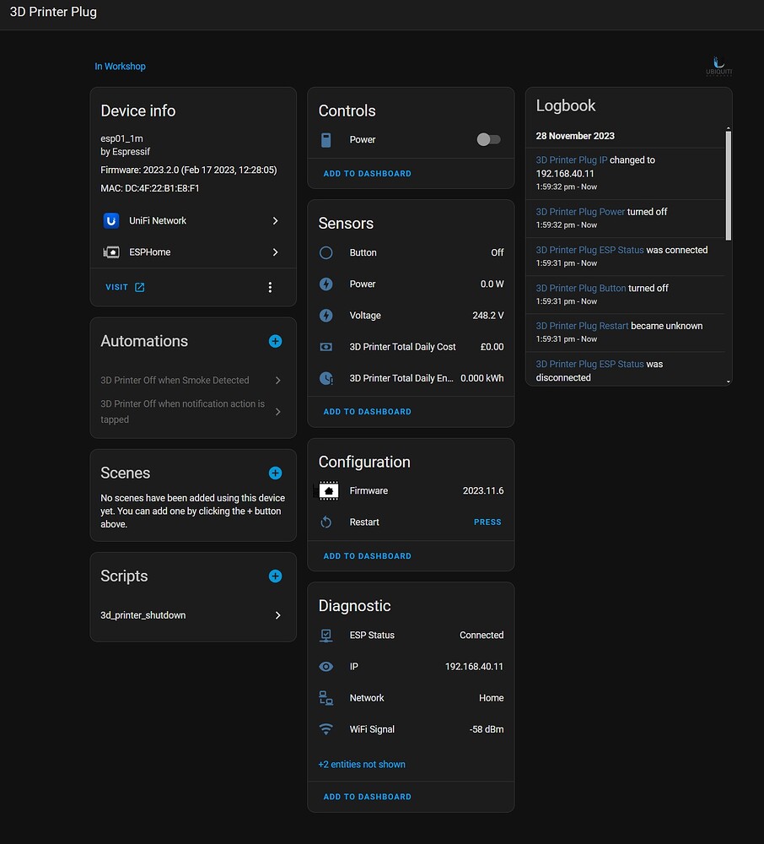Expand the 3d_printer_shutdown script
The width and height of the screenshot is (764, 844).
277,615
